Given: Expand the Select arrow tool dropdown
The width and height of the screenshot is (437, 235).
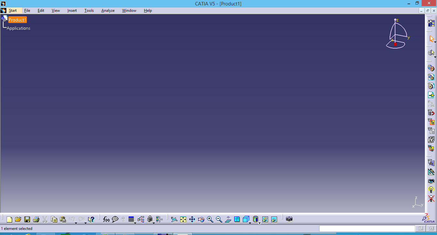Looking at the screenshot, I should (x=435, y=42).
